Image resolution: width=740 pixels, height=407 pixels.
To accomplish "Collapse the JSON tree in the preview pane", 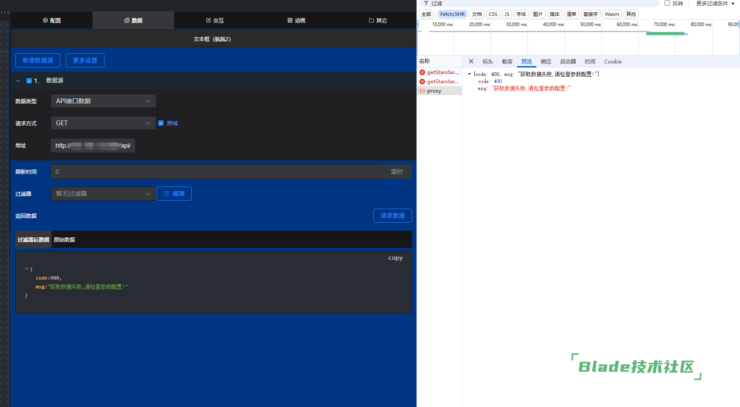I will [469, 74].
